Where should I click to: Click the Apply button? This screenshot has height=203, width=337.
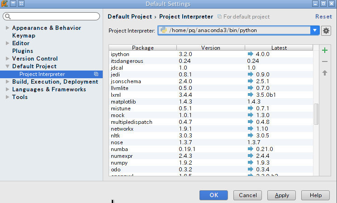[282, 195]
